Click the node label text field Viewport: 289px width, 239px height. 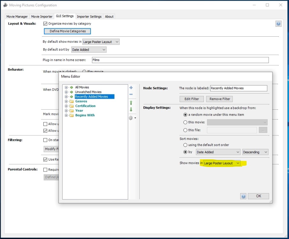[239, 88]
